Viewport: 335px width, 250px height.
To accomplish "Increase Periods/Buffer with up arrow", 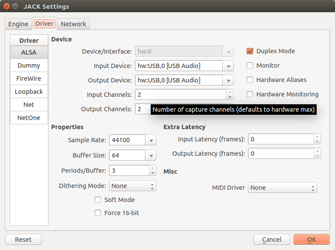I will tap(152, 168).
